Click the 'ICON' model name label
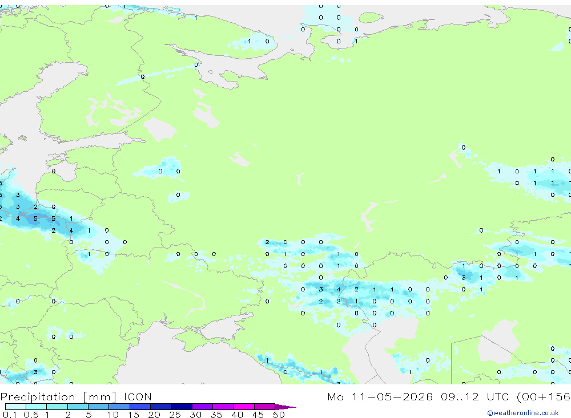This screenshot has height=418, width=571. pos(138,396)
